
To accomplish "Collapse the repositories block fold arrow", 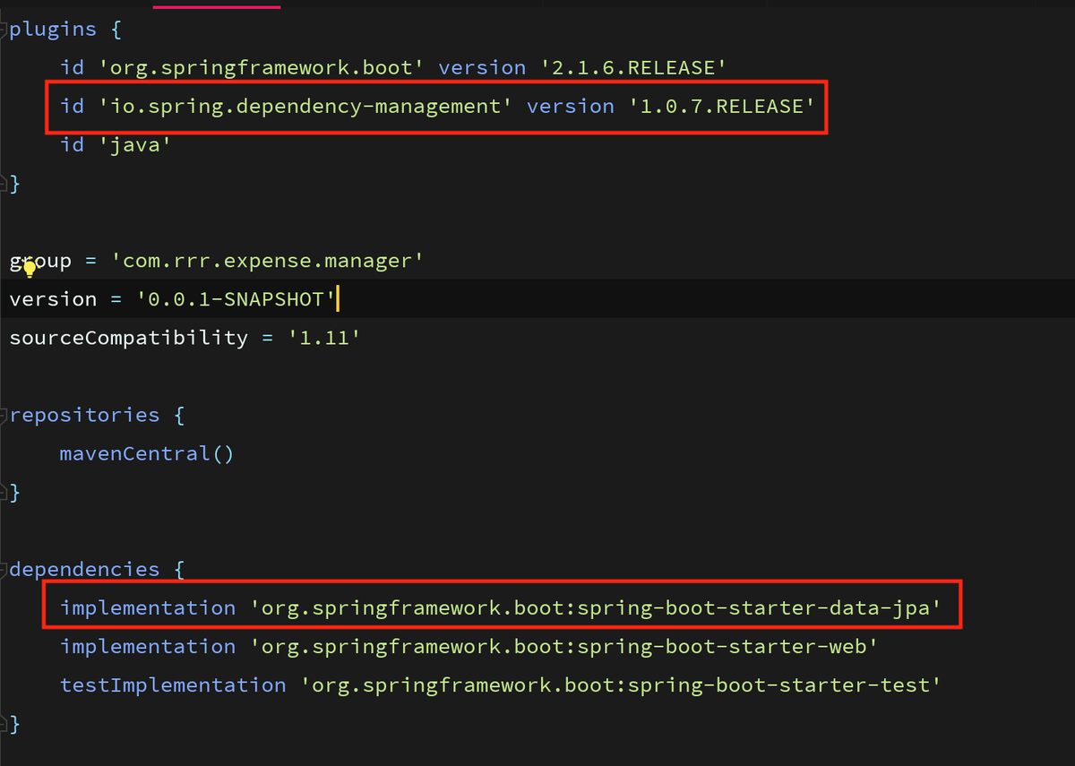I will pyautogui.click(x=4, y=414).
